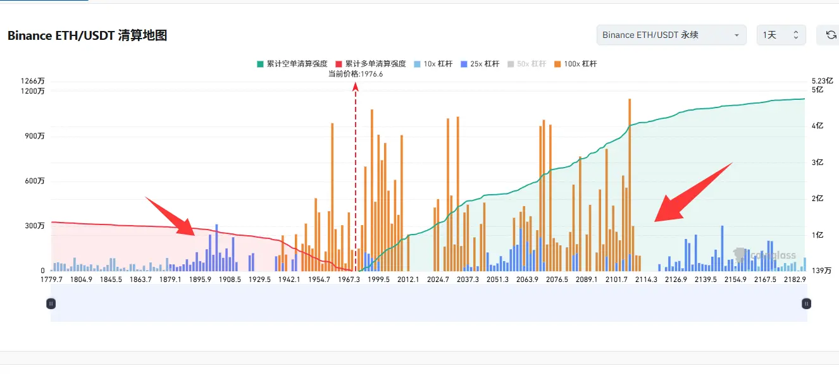Toggle the 25x 杠杆 legend series
The height and width of the screenshot is (380, 839).
480,64
